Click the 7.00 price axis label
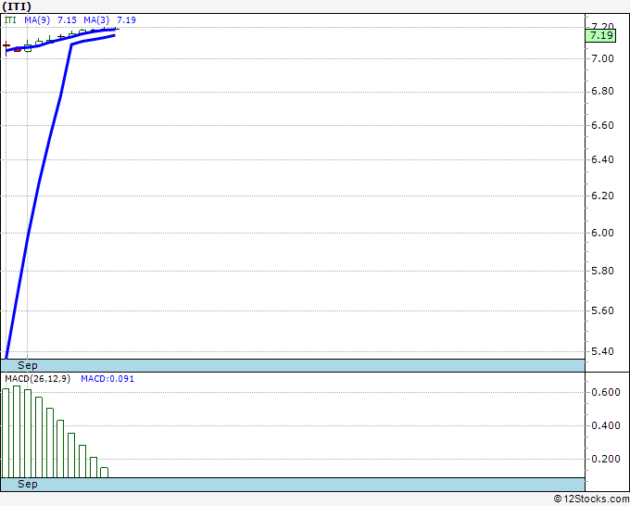The image size is (630, 506). pos(603,58)
